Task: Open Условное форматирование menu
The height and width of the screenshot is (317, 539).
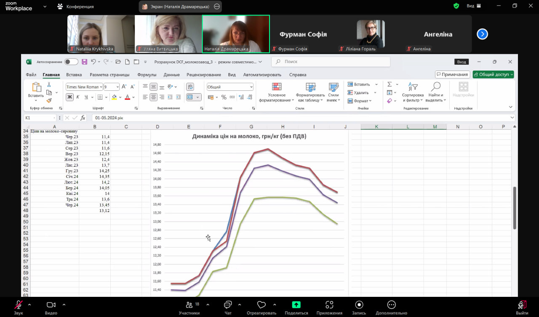Action: coord(277,92)
